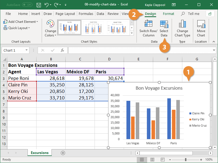
Task: Open the Chart 1 name box dropdown
Action: click(x=27, y=50)
